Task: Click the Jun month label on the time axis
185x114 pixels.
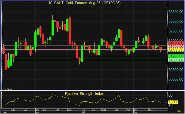Action: [x=37, y=112]
